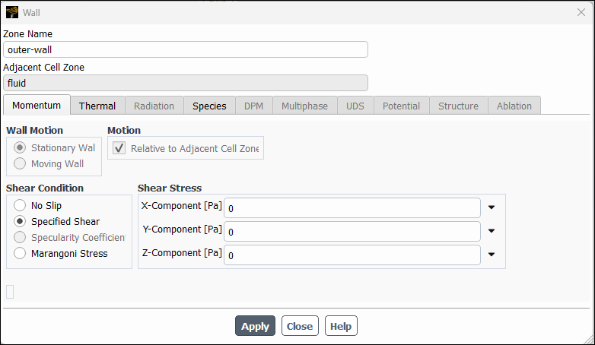Open the X-Component shear stress dropdown arrow

(492, 207)
